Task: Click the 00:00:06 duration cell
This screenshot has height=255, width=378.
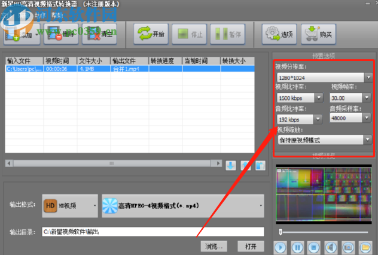Action: click(x=60, y=69)
